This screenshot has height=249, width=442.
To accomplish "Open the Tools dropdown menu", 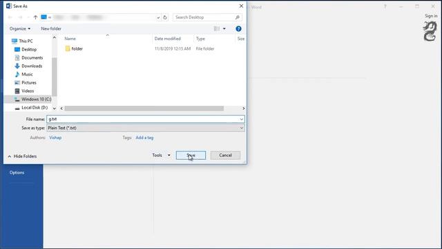I will pyautogui.click(x=161, y=155).
